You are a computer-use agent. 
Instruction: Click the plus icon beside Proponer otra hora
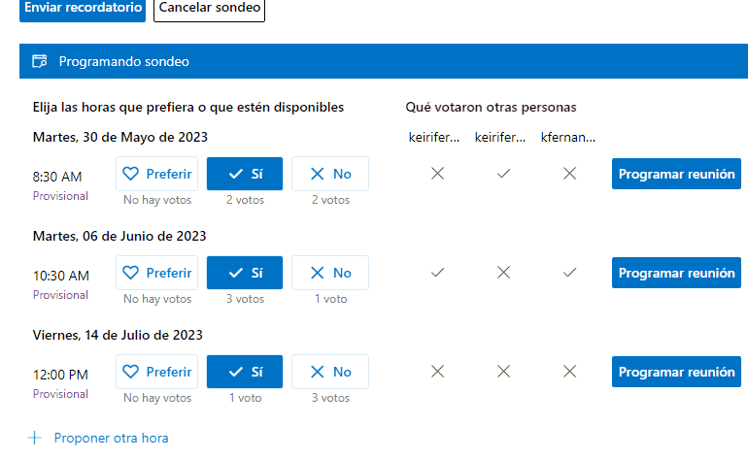click(34, 438)
